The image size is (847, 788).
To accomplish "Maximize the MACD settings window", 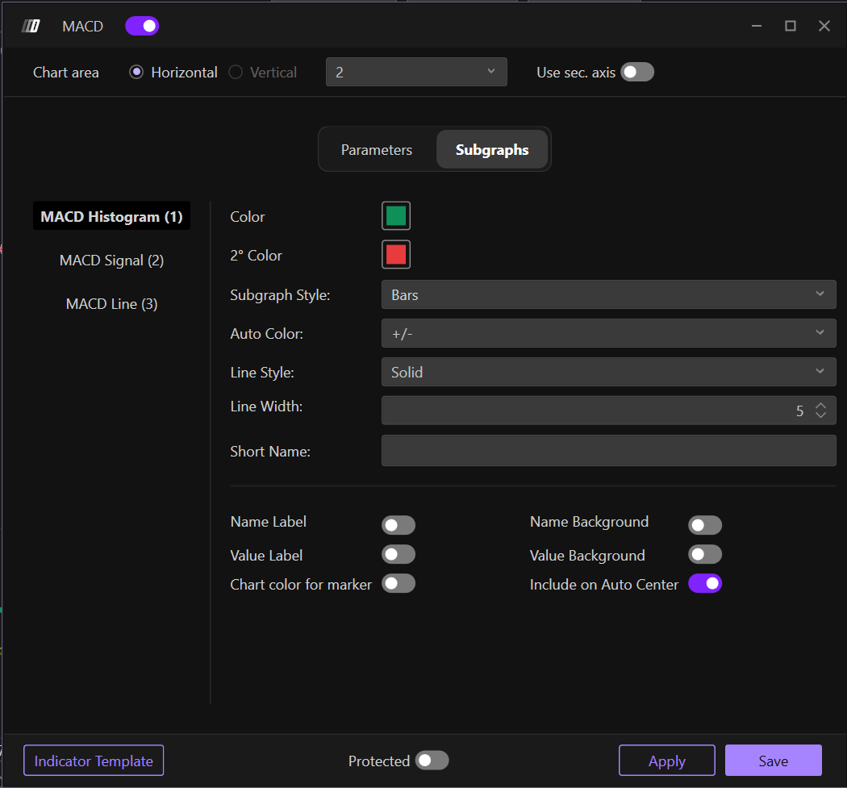I will click(791, 26).
